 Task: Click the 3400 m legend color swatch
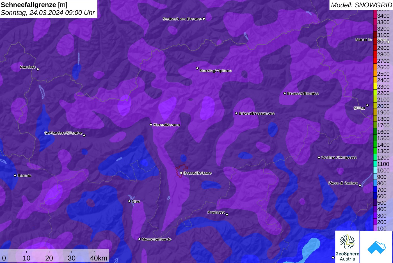(x=375, y=16)
